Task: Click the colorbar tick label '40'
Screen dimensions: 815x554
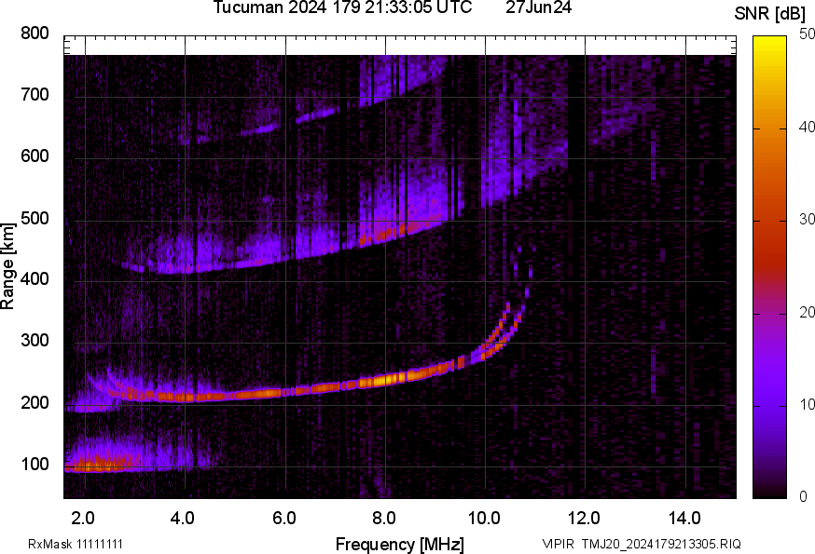Action: 807,128
